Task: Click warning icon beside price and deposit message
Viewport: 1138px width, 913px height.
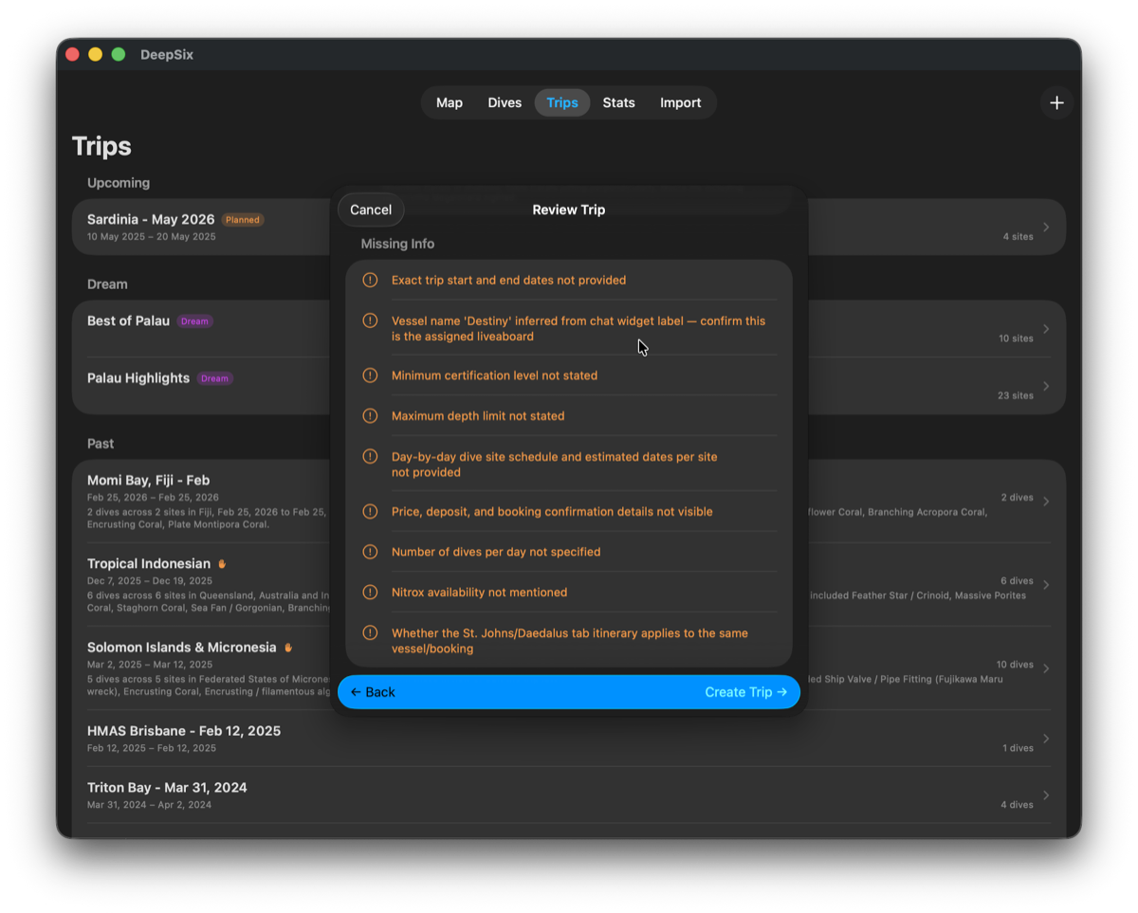Action: (371, 511)
